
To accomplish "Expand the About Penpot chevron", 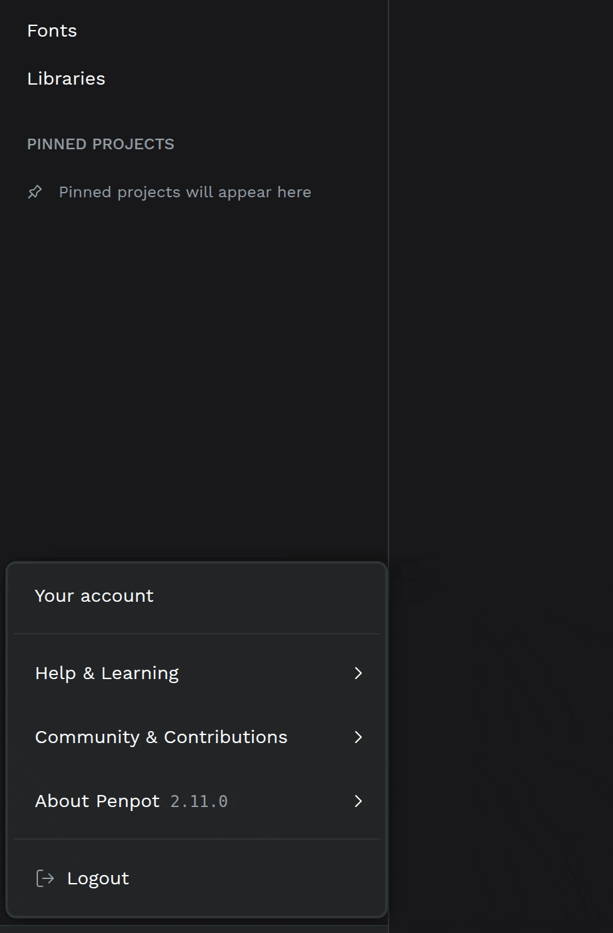I will [358, 801].
